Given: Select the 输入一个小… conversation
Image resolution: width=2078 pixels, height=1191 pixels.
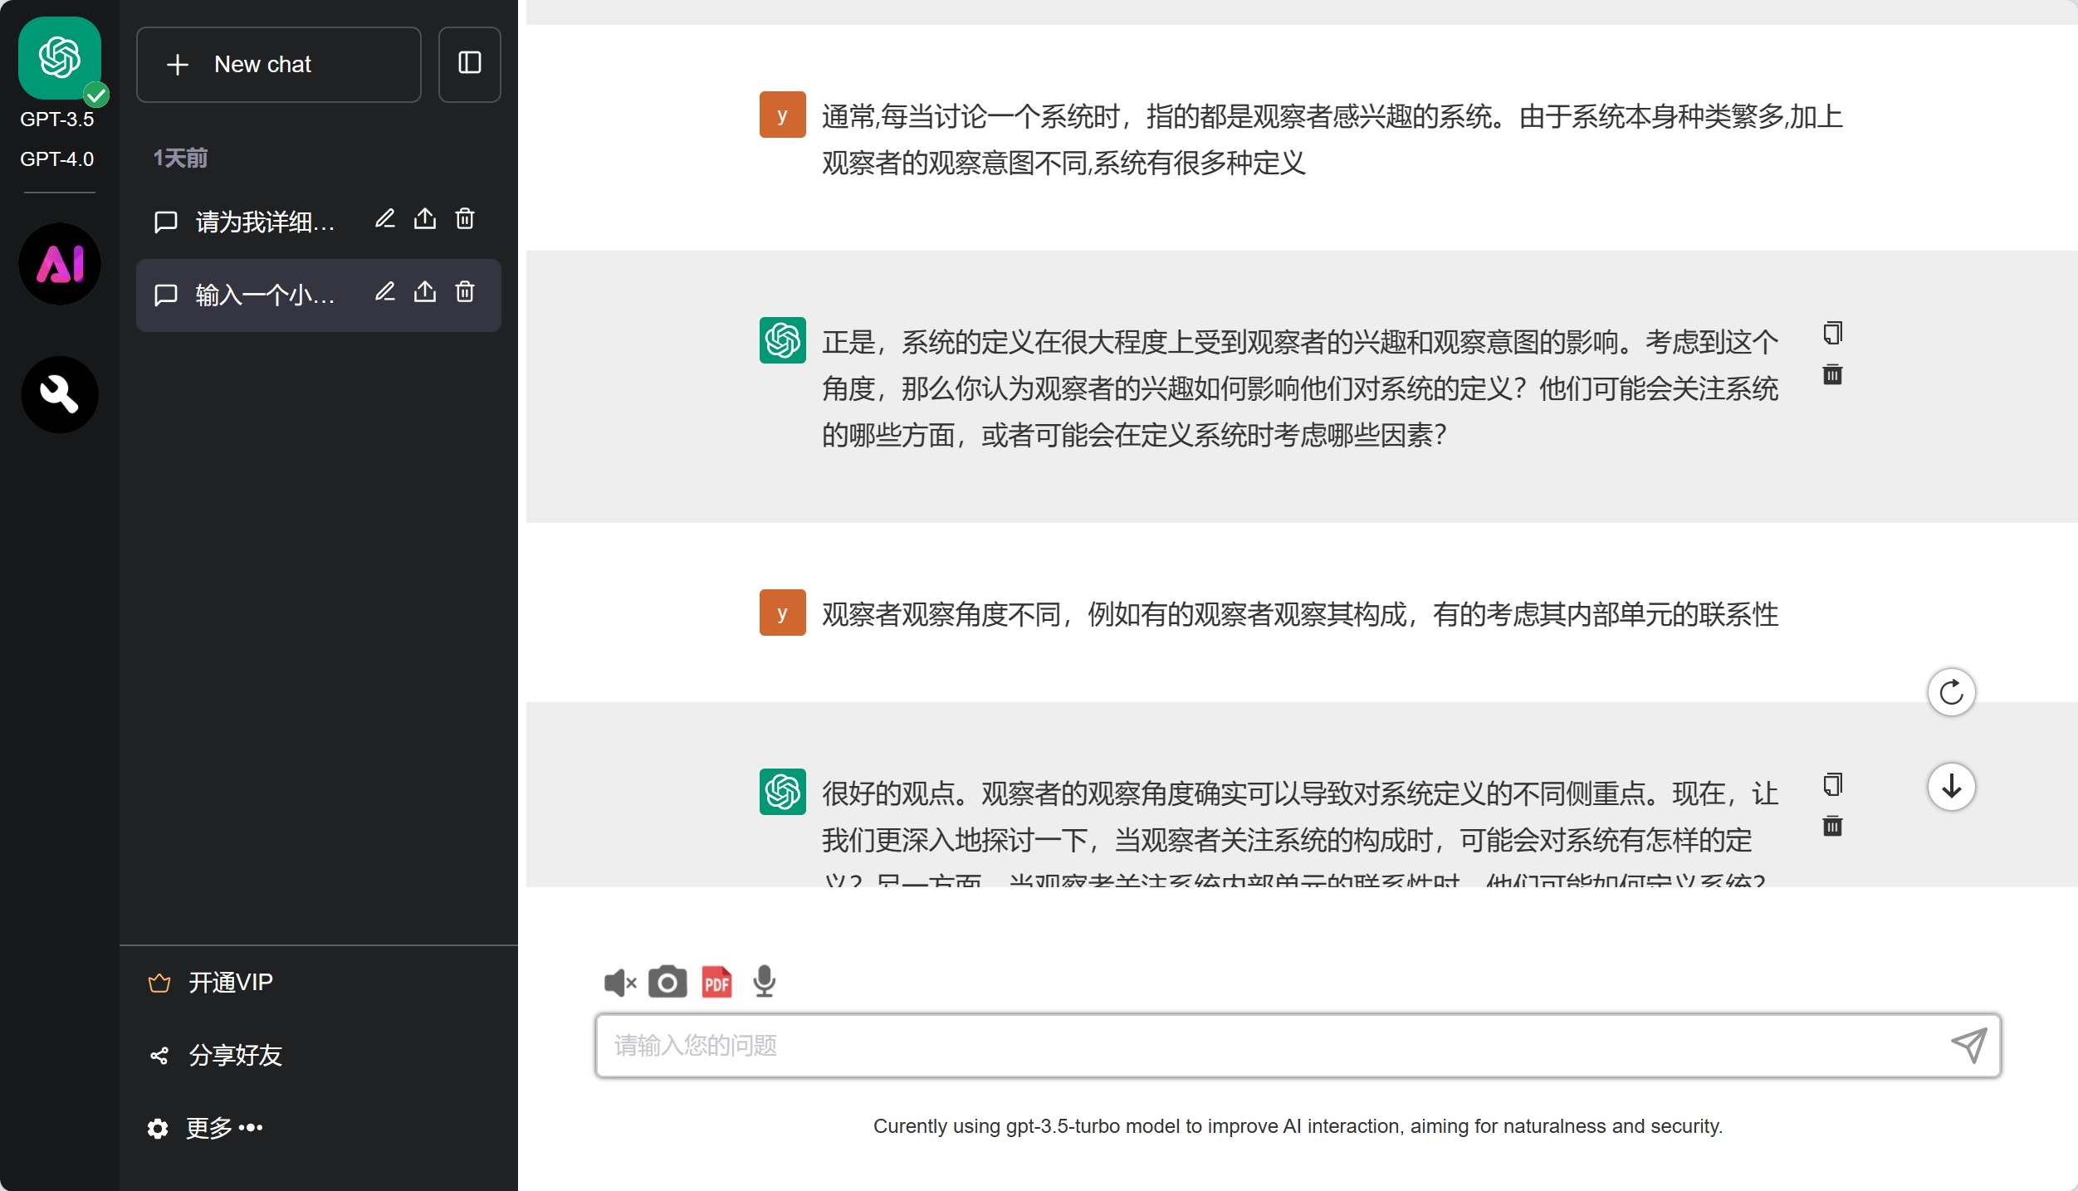Looking at the screenshot, I should pyautogui.click(x=264, y=295).
